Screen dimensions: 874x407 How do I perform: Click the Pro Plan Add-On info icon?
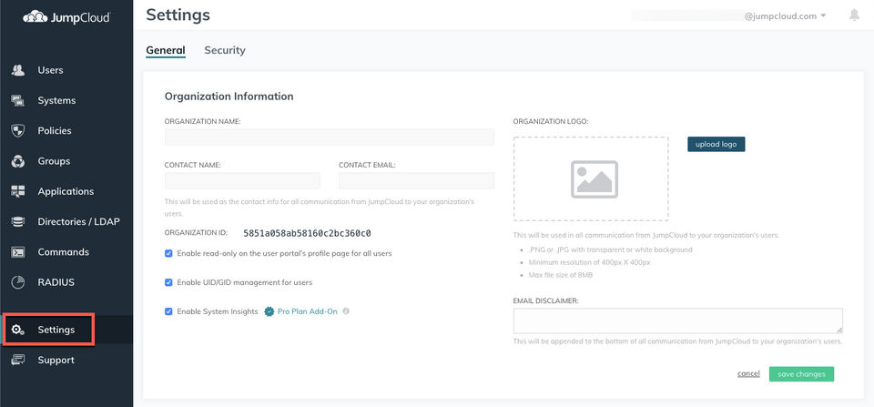[x=346, y=311]
